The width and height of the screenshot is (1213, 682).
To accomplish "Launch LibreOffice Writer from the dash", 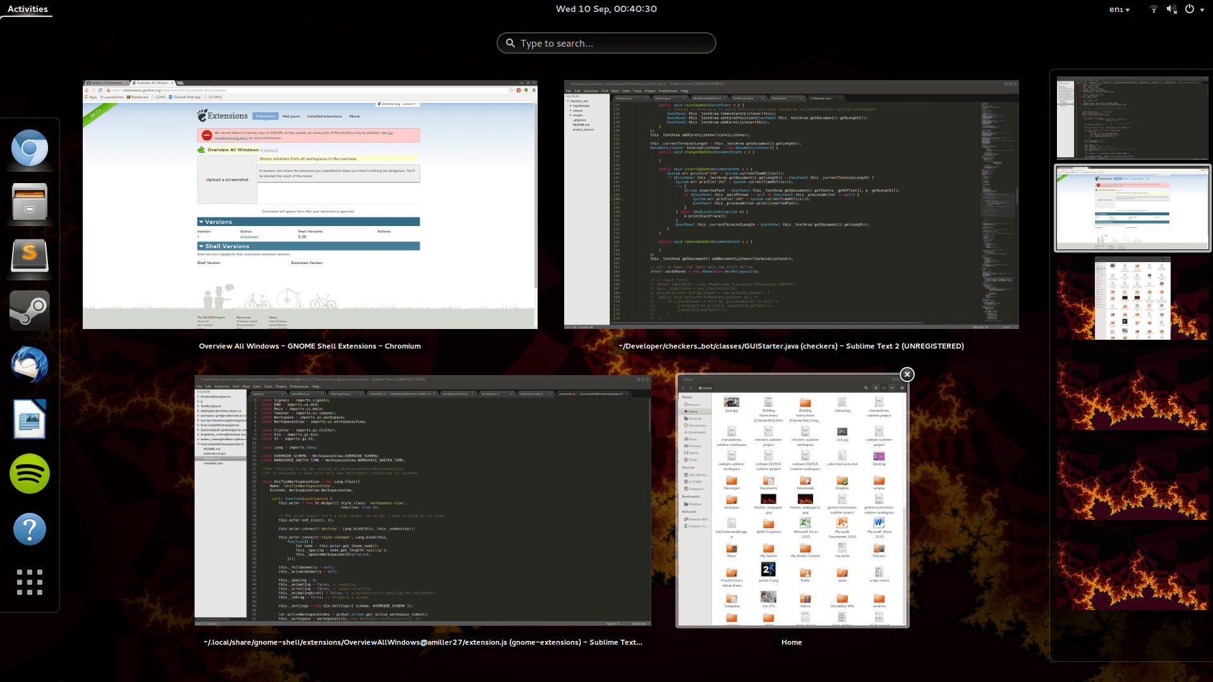I will click(x=30, y=419).
